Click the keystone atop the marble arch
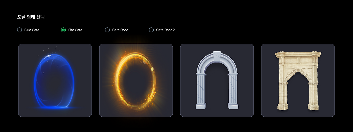 (x=217, y=56)
